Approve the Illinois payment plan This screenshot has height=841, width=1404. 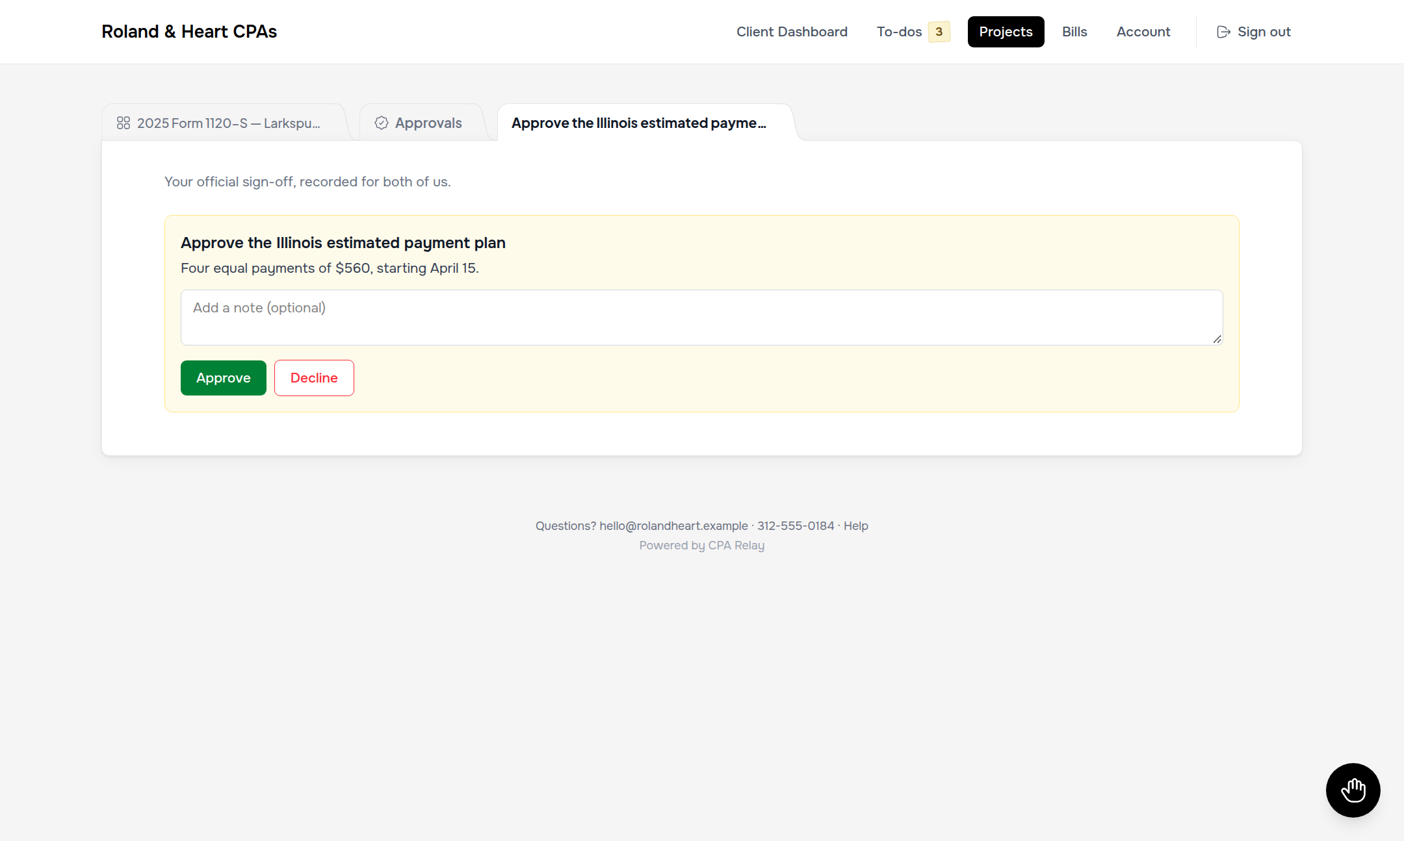point(224,378)
